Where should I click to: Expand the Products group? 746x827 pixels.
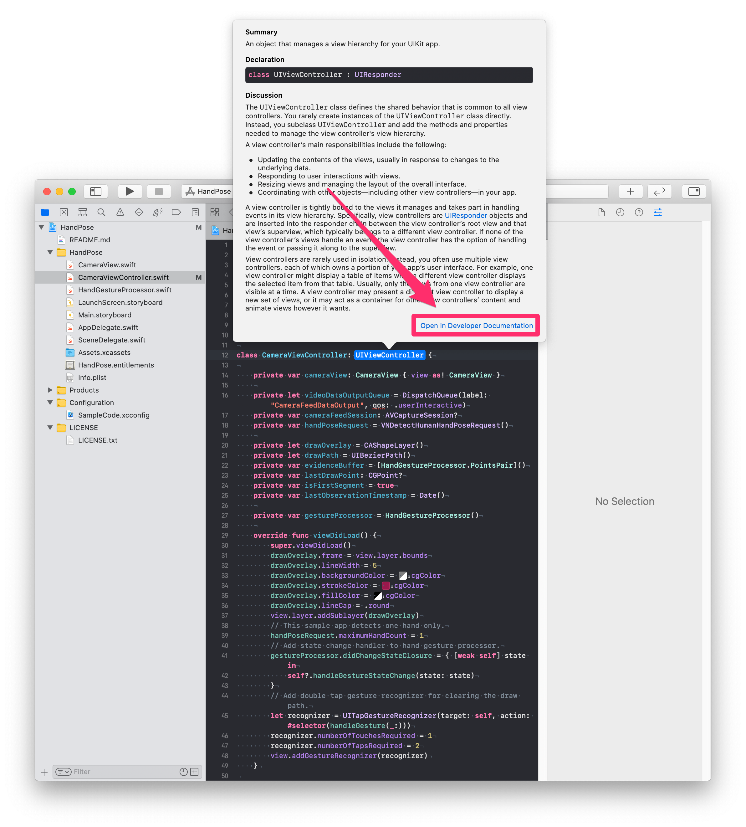(50, 390)
